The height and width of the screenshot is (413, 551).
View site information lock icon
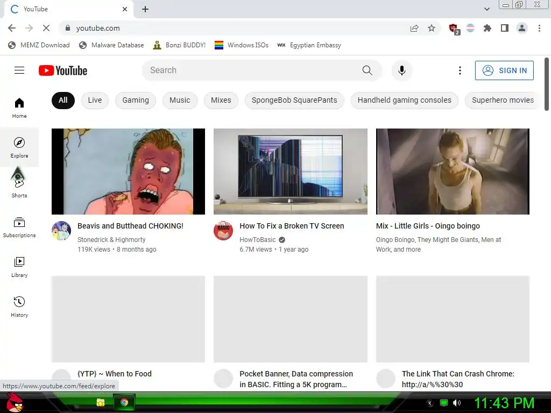(x=68, y=28)
